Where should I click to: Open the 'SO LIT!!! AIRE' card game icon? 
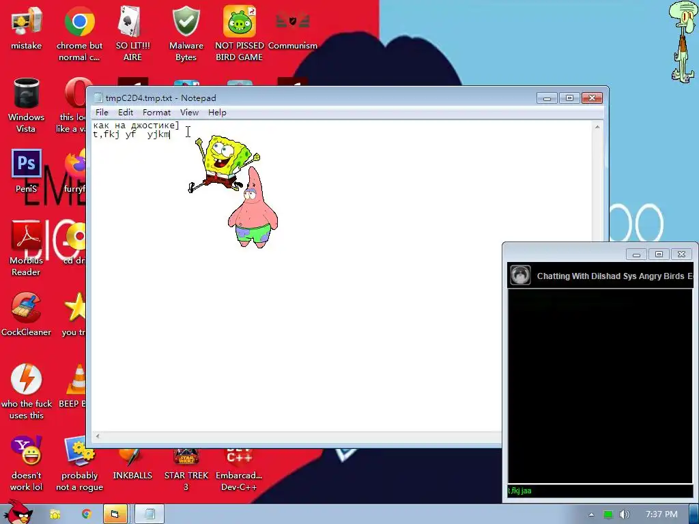coord(132,33)
